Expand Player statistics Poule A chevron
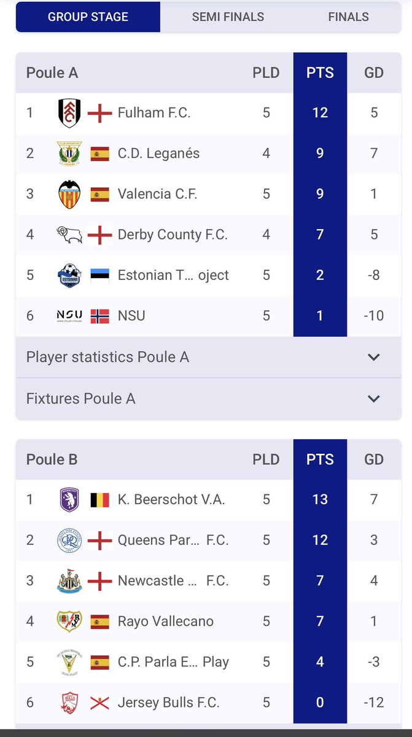This screenshot has width=412, height=737. [x=374, y=357]
